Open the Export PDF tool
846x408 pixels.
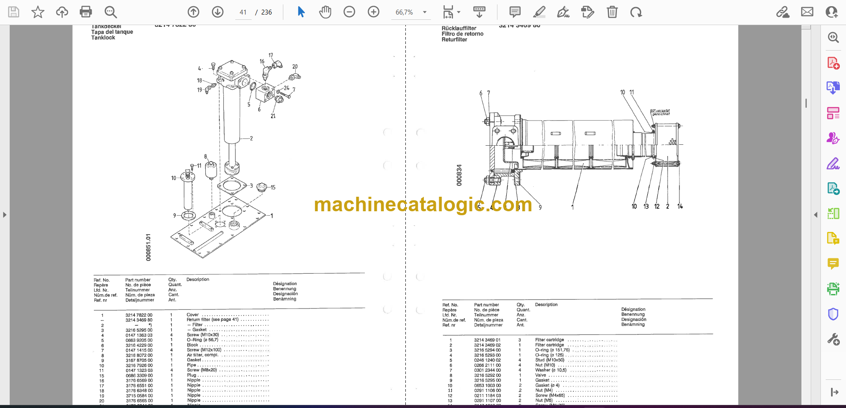(x=833, y=88)
